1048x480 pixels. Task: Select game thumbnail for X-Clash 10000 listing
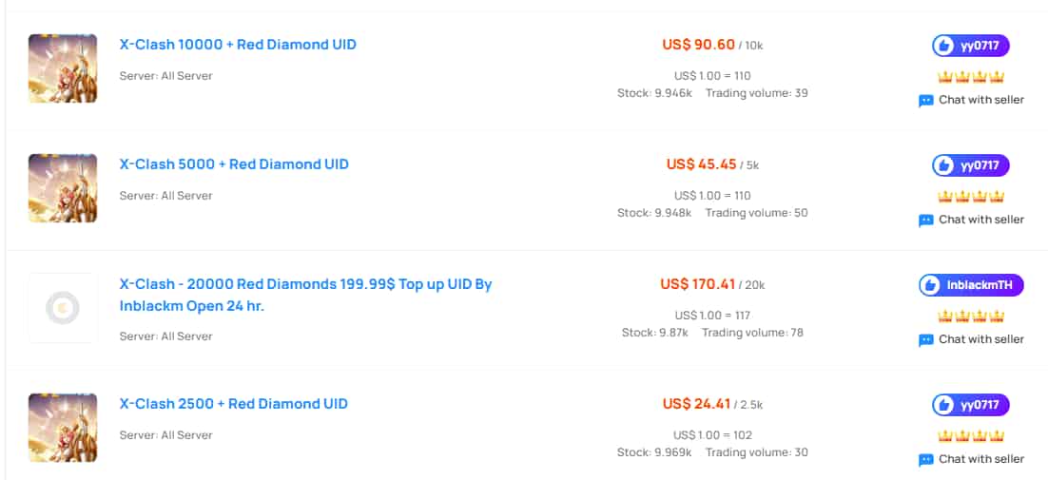[x=63, y=68]
